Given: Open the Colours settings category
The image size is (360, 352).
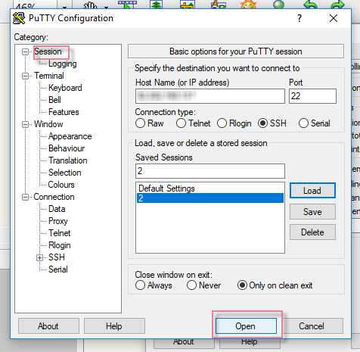Looking at the screenshot, I should pyautogui.click(x=61, y=185).
